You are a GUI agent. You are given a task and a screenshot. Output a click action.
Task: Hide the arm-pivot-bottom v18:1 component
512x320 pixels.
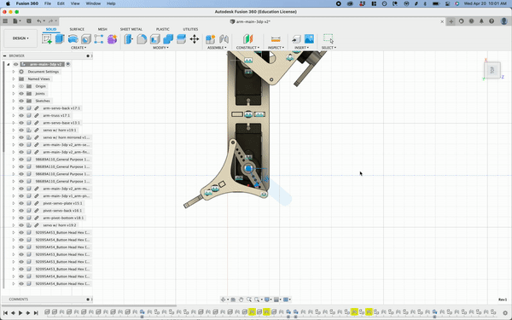click(21, 218)
